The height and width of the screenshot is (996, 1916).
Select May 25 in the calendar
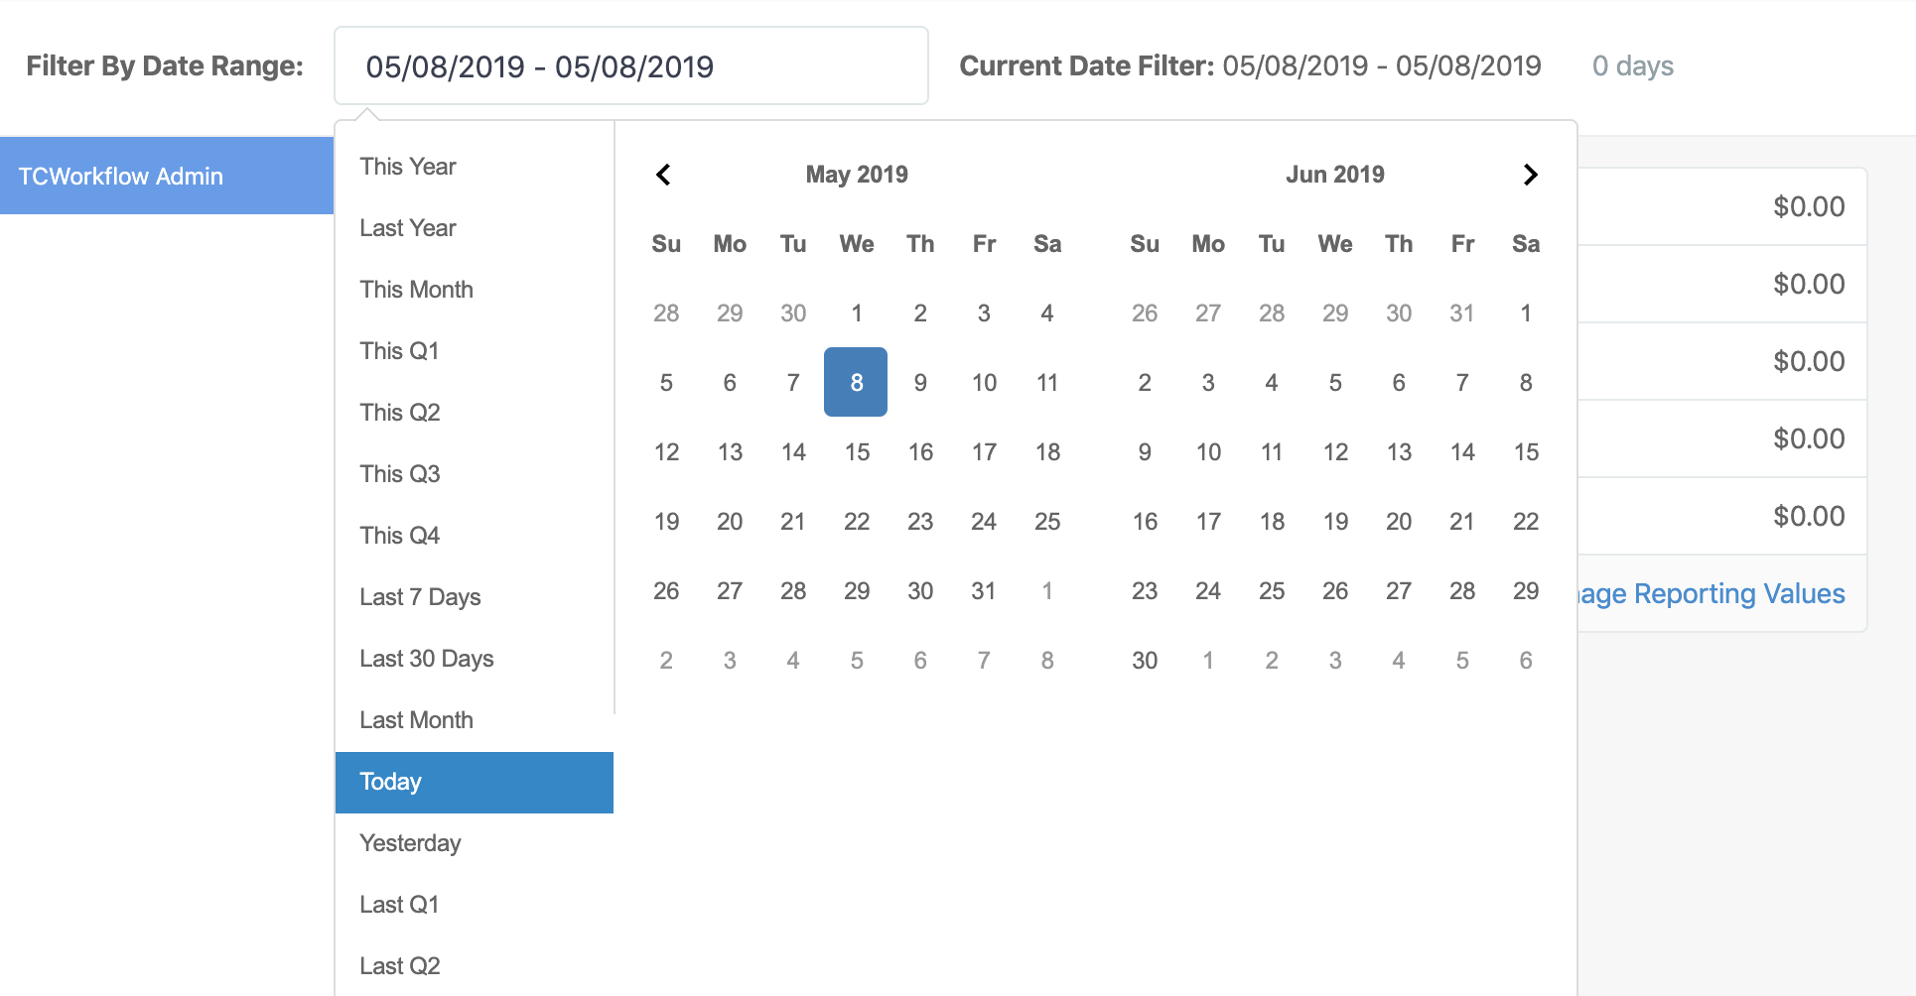(x=1046, y=521)
